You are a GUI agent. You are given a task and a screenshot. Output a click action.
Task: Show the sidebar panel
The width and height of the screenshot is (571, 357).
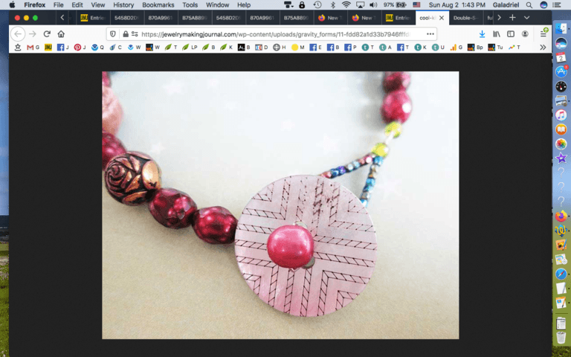pyautogui.click(x=511, y=34)
